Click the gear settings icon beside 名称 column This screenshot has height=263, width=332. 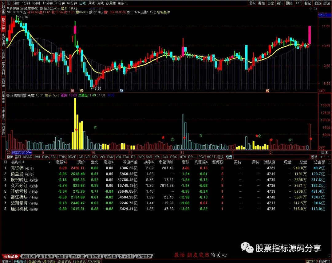point(6,162)
